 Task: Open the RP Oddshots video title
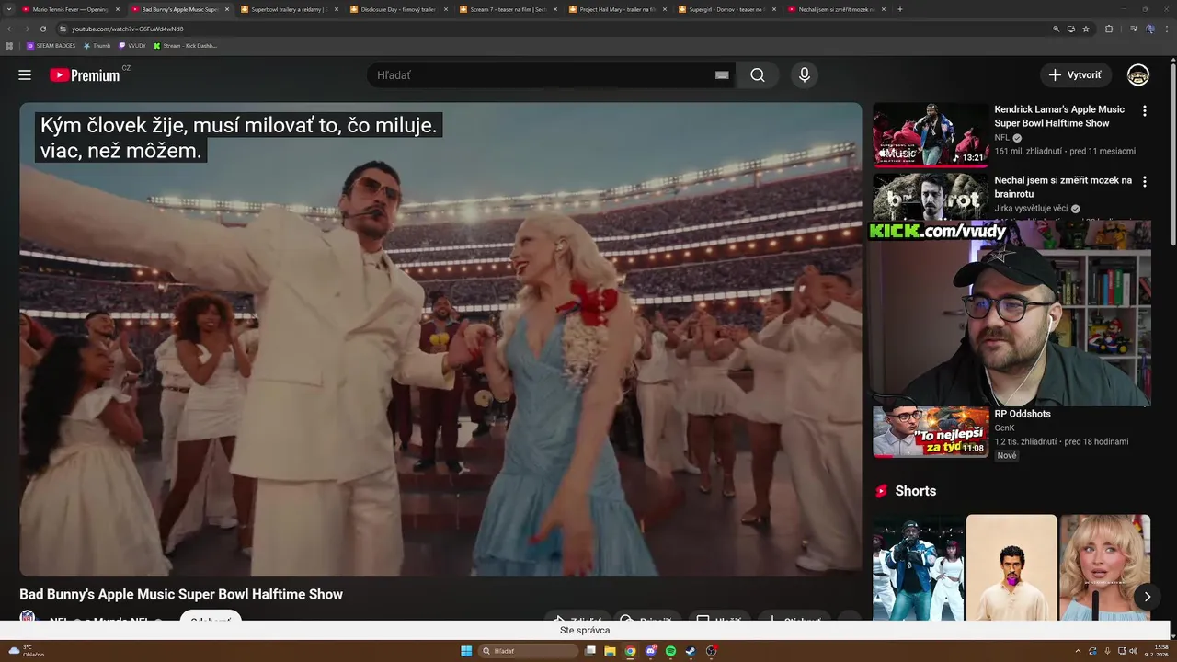pyautogui.click(x=1023, y=414)
